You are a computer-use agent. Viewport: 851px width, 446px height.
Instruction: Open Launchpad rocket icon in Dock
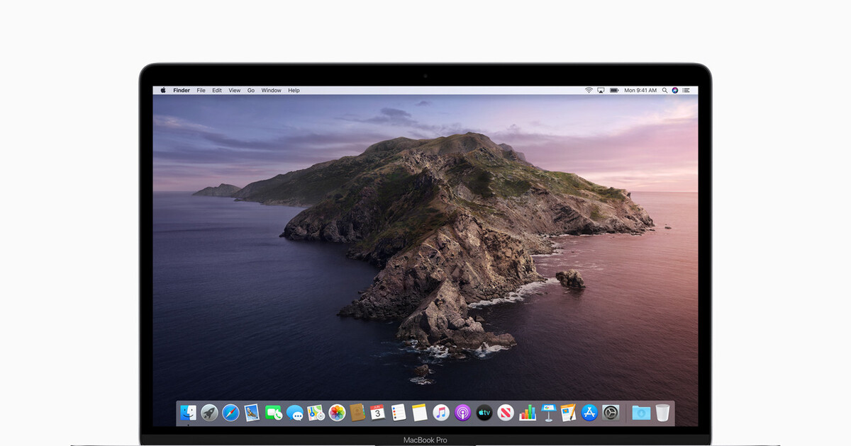[x=209, y=413]
